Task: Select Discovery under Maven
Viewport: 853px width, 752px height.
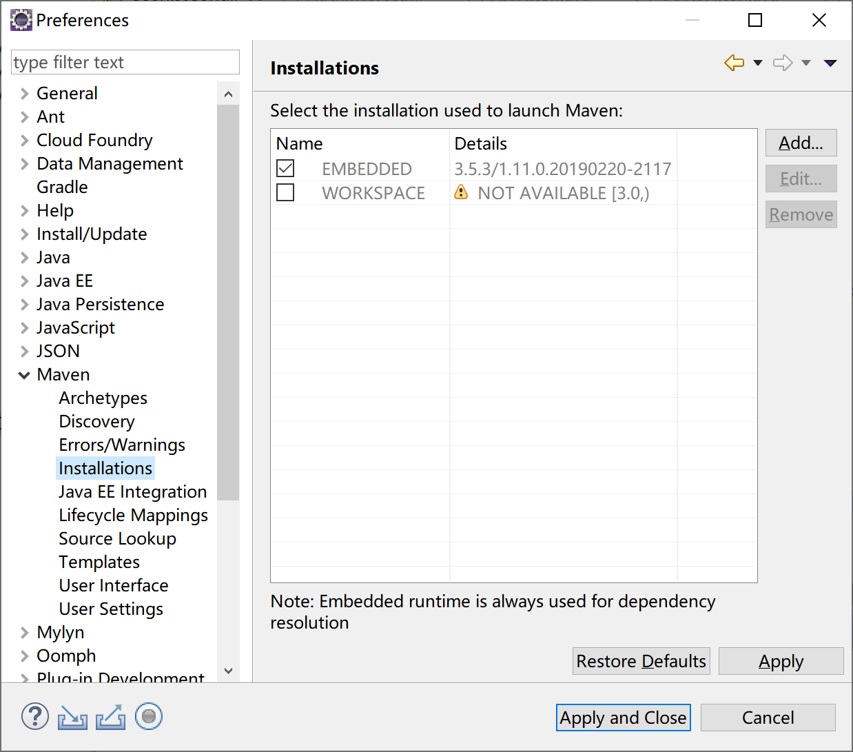Action: (x=97, y=422)
